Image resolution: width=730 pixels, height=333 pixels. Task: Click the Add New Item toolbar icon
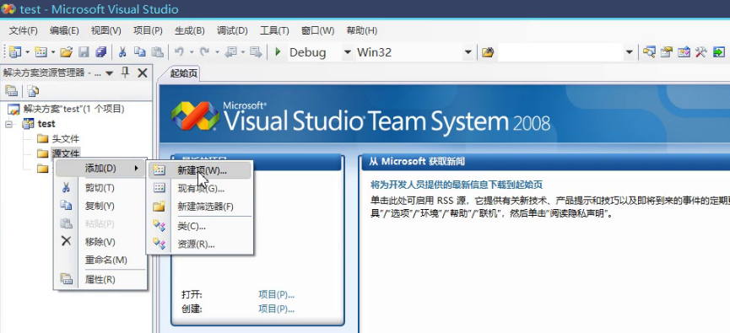point(41,52)
